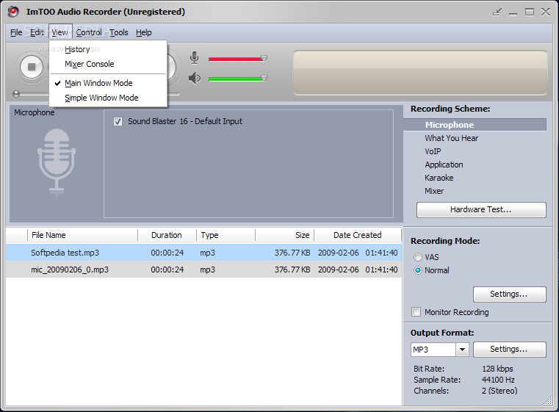
Task: Click the ImTOO app icon in title bar
Action: [13, 12]
